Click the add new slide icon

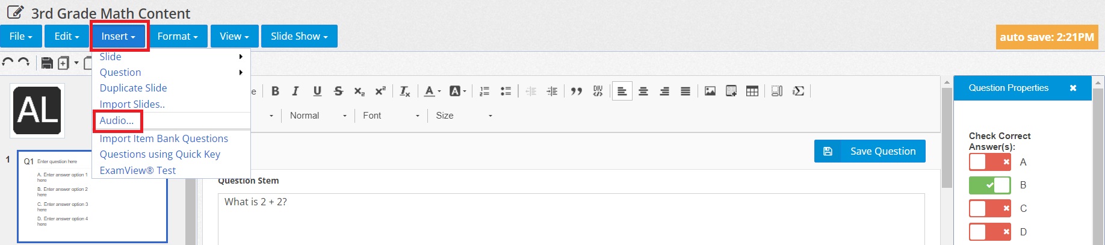coord(63,63)
